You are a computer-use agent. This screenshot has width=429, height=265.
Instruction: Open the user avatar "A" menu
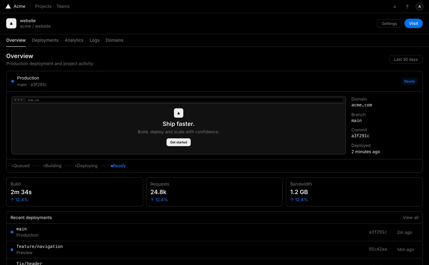420,6
